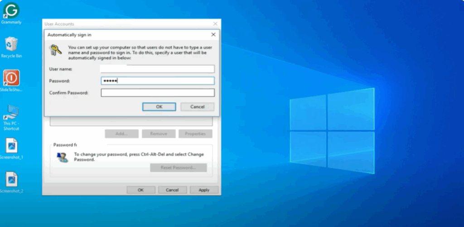
Task: Click the Reset Password... button
Action: (x=179, y=168)
